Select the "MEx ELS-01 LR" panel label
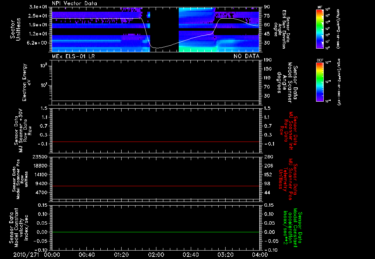 (73, 56)
